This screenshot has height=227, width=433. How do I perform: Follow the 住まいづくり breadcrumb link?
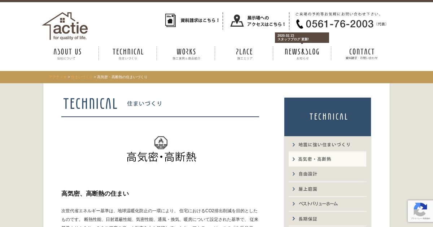click(82, 77)
